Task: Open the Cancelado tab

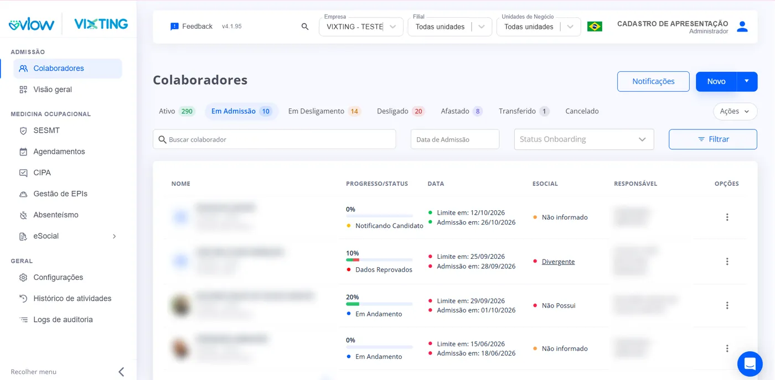Action: point(582,111)
